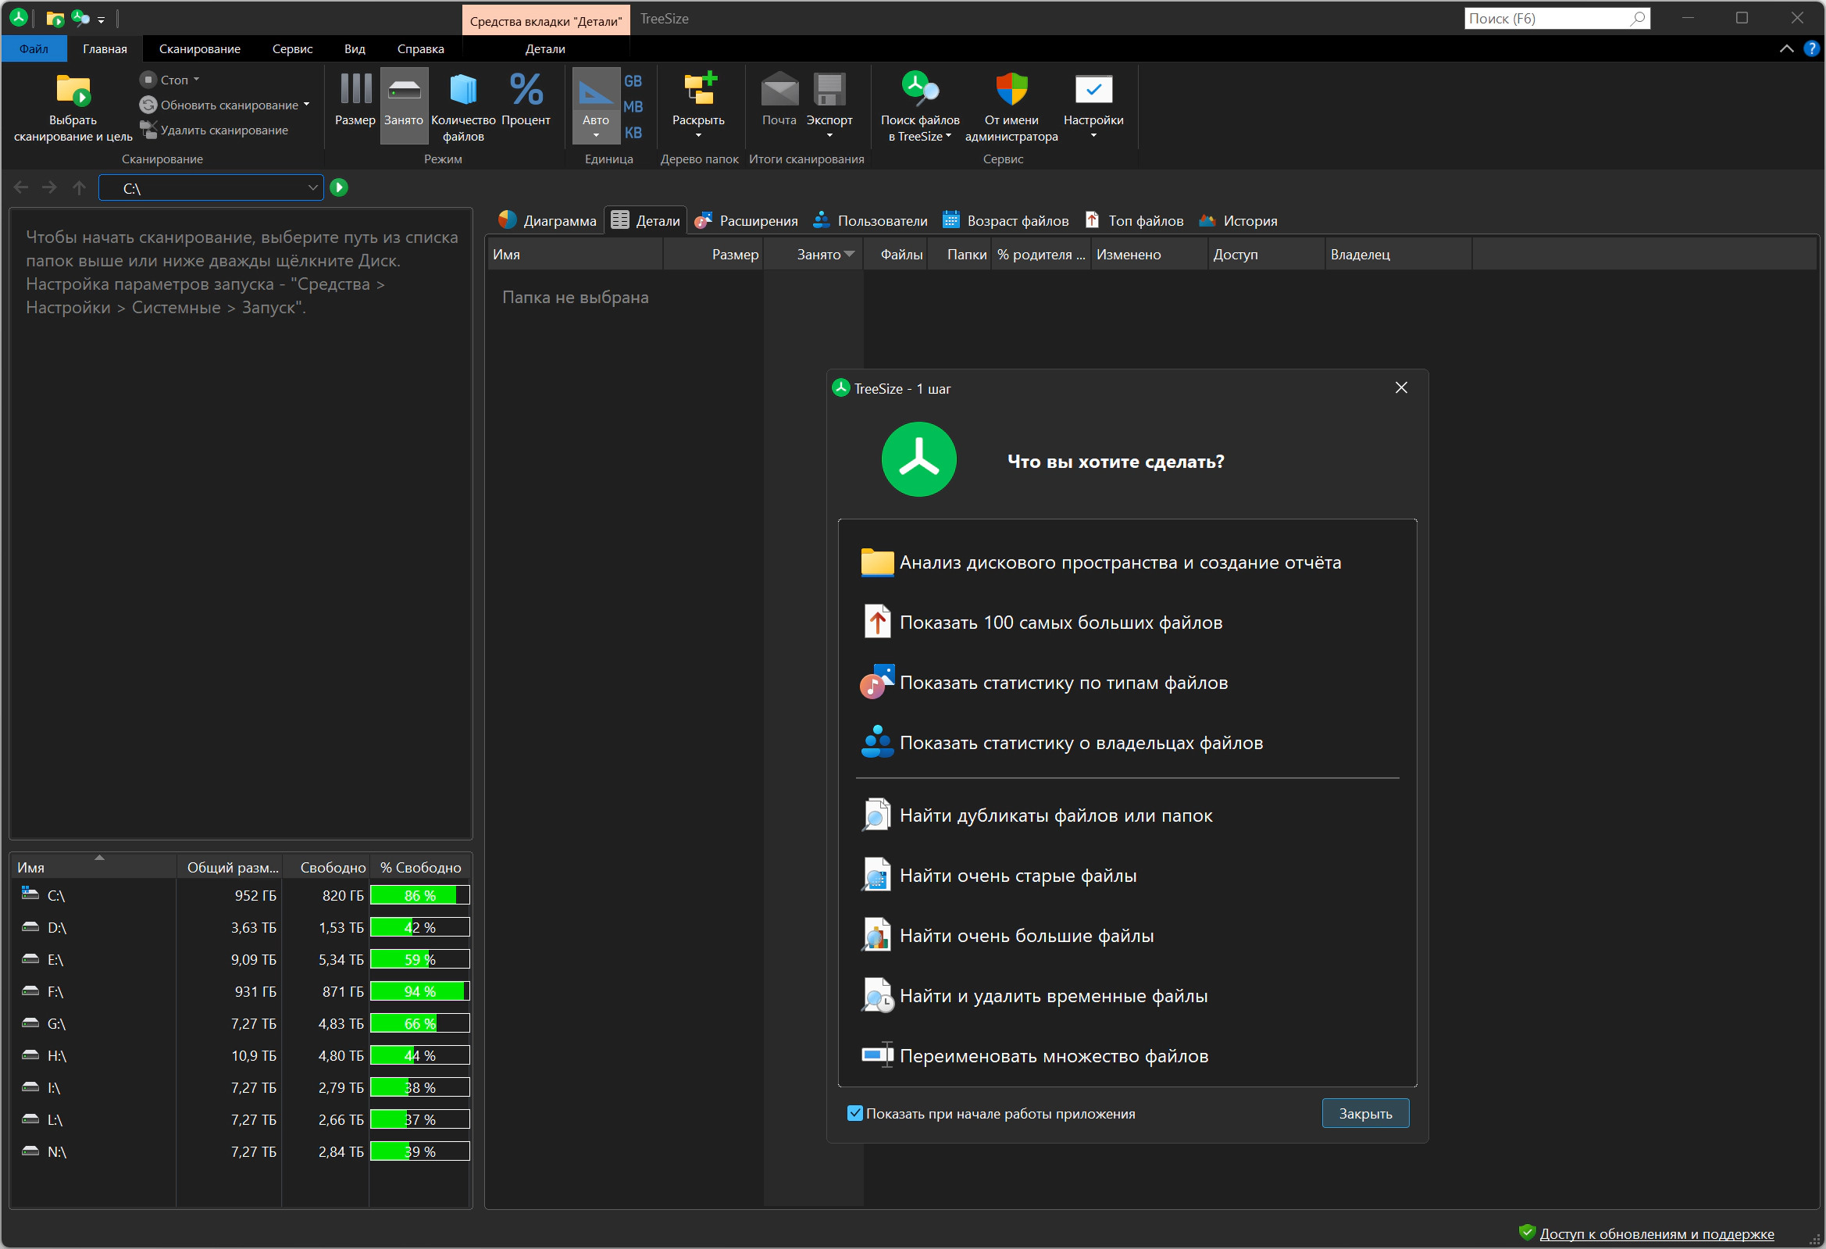This screenshot has width=1826, height=1249.
Task: Click Run as administrator shield icon
Action: pos(1011,91)
